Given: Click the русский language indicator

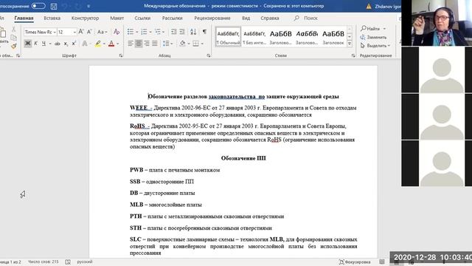Looking at the screenshot, I should (x=85, y=262).
